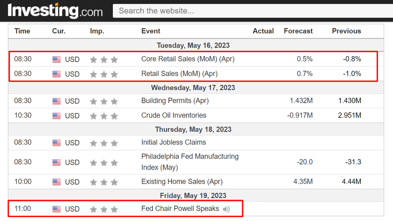Click US flag in Core Retail Sales row
Image resolution: width=393 pixels, height=221 pixels.
click(x=57, y=60)
